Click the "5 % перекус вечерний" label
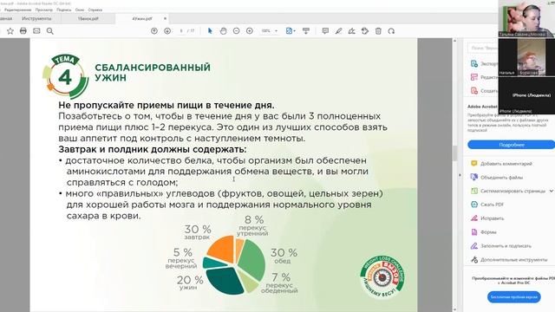 pyautogui.click(x=181, y=258)
